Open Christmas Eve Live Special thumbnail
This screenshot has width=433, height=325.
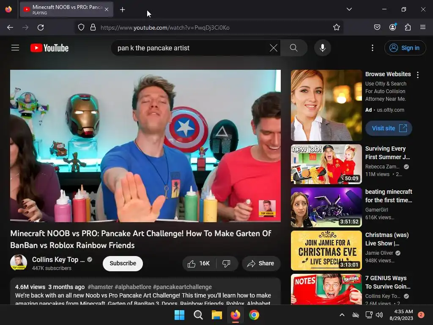coord(326,251)
